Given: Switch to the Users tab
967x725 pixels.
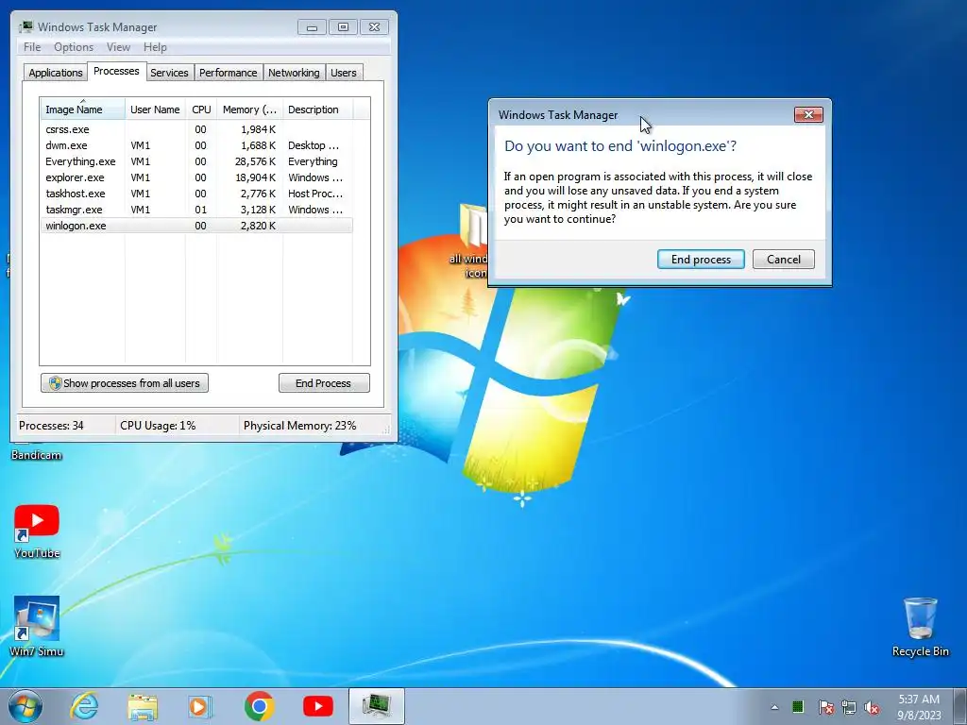Looking at the screenshot, I should [344, 73].
